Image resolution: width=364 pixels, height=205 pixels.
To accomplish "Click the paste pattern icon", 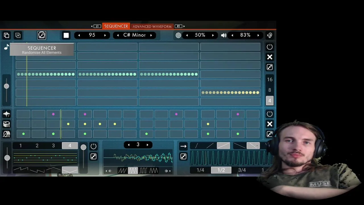I will click(x=18, y=35).
